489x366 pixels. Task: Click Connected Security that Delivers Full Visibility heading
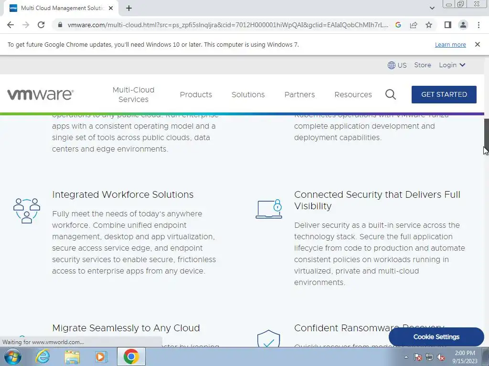click(377, 200)
